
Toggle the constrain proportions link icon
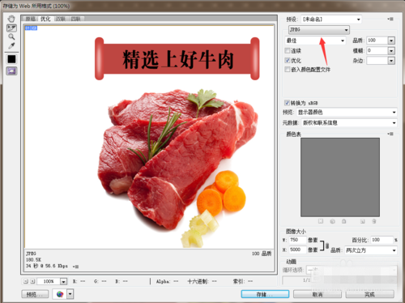327,245
